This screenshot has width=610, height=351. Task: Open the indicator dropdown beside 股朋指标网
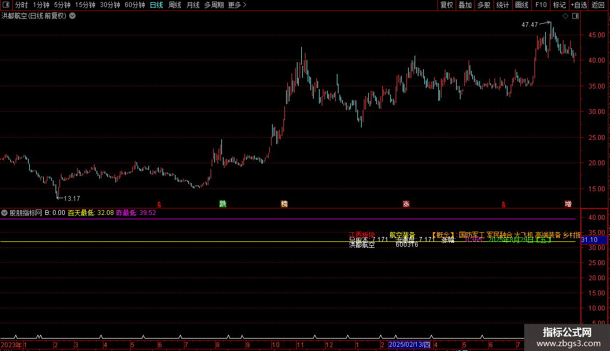coord(4,213)
